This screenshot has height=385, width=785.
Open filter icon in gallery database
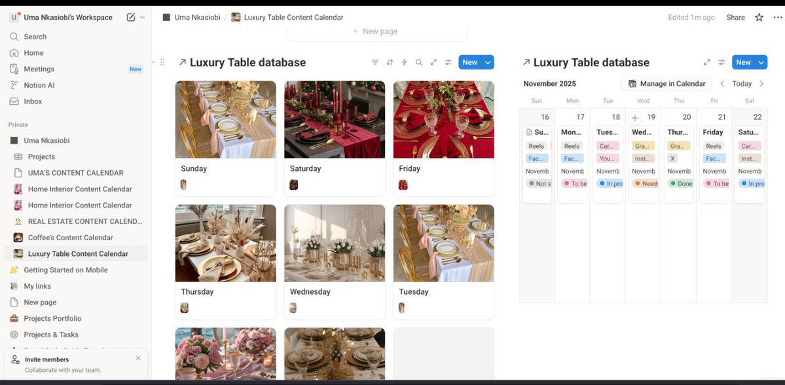pyautogui.click(x=375, y=63)
